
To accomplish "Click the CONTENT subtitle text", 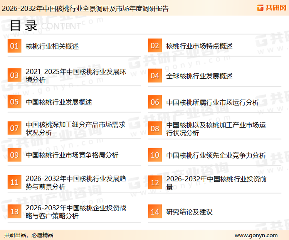I will (61, 26).
